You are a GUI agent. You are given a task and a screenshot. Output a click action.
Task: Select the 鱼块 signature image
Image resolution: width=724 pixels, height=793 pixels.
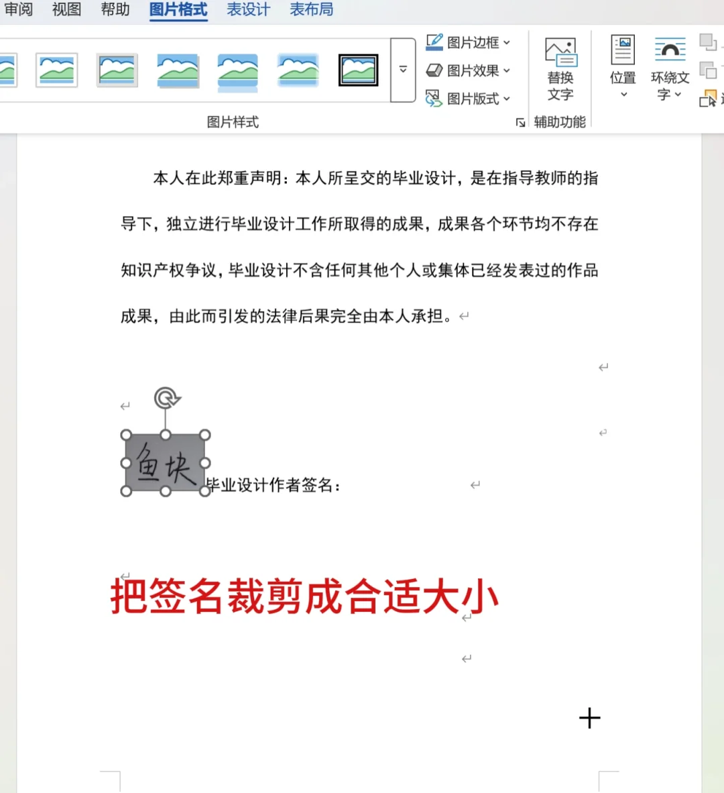(x=165, y=463)
